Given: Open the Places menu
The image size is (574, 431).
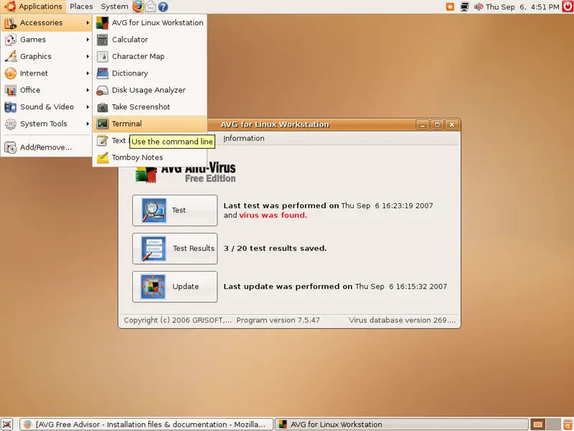Looking at the screenshot, I should 81,6.
